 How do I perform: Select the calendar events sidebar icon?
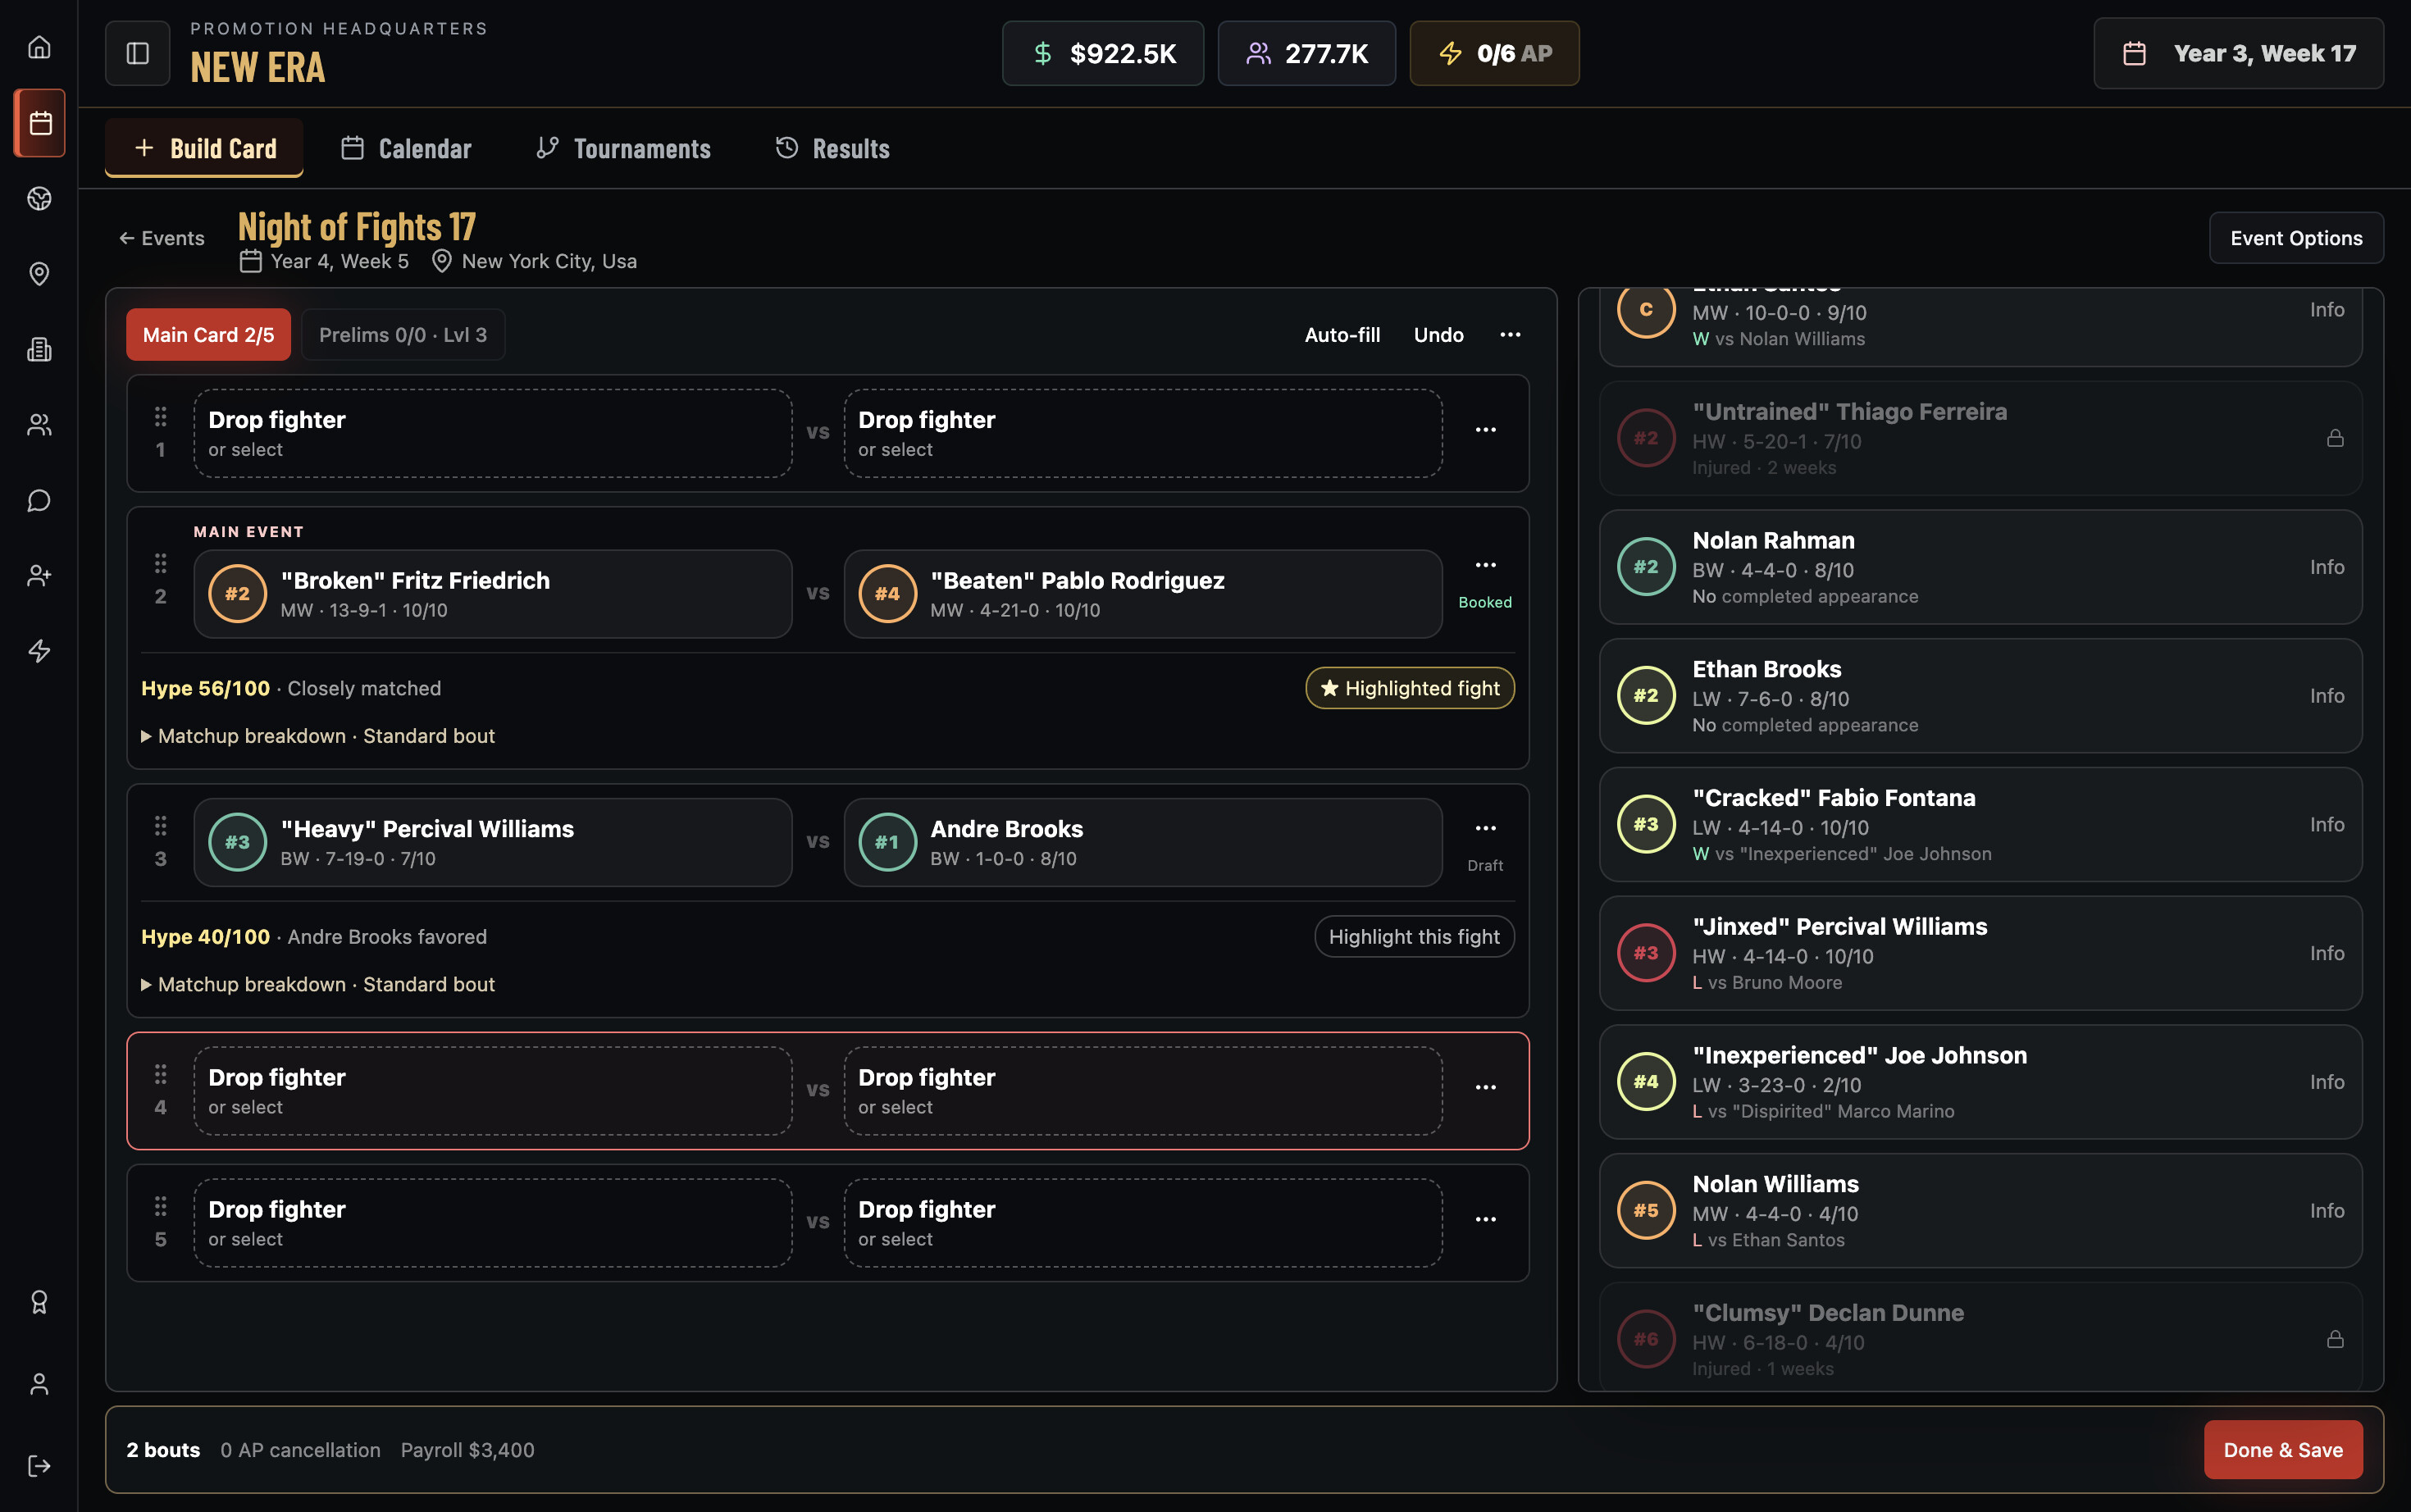(x=39, y=123)
